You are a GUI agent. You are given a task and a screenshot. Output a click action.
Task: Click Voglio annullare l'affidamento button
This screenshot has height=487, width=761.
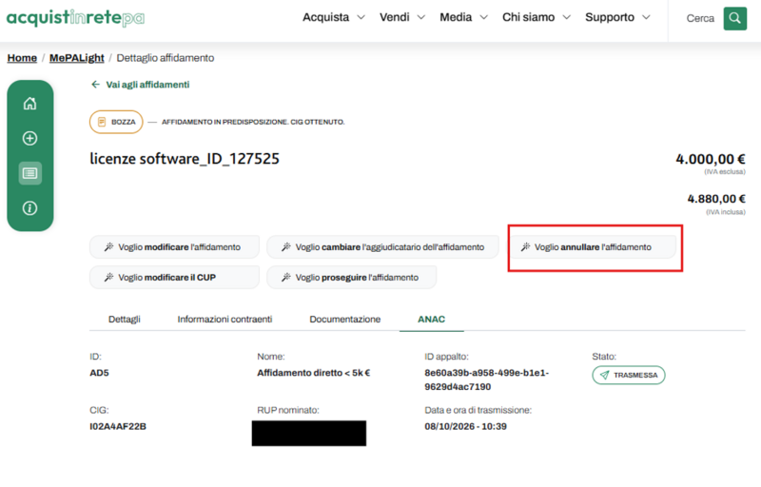pos(593,247)
